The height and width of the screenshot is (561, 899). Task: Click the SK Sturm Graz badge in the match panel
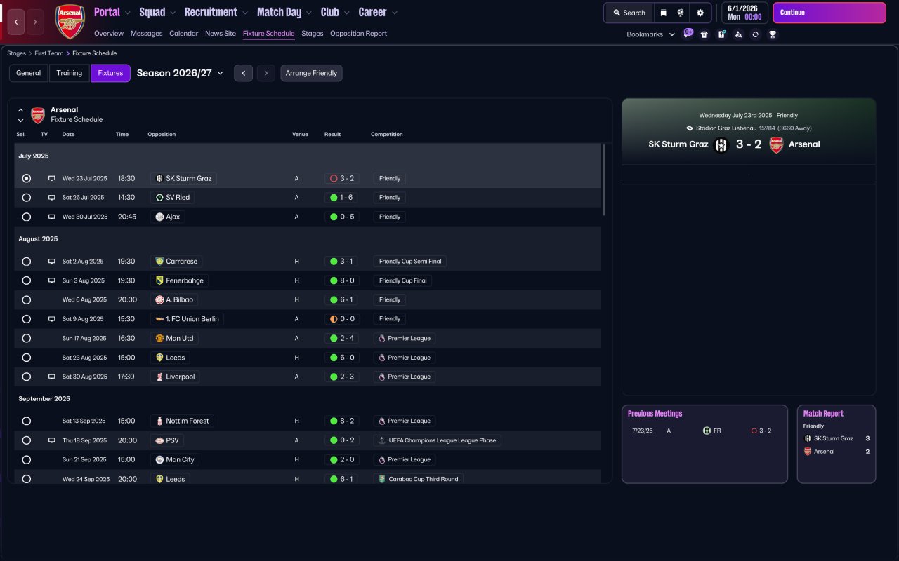(x=721, y=145)
